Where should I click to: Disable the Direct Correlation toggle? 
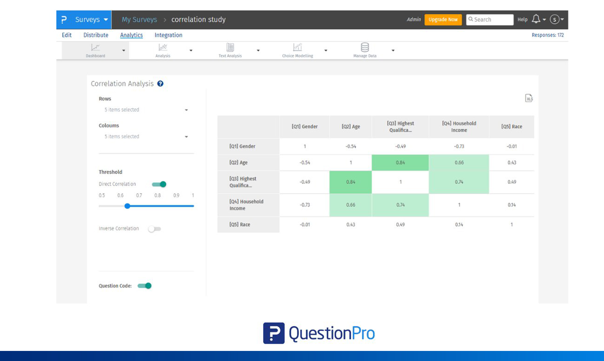(159, 184)
